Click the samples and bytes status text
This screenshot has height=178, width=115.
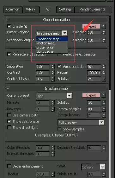coord(56,135)
